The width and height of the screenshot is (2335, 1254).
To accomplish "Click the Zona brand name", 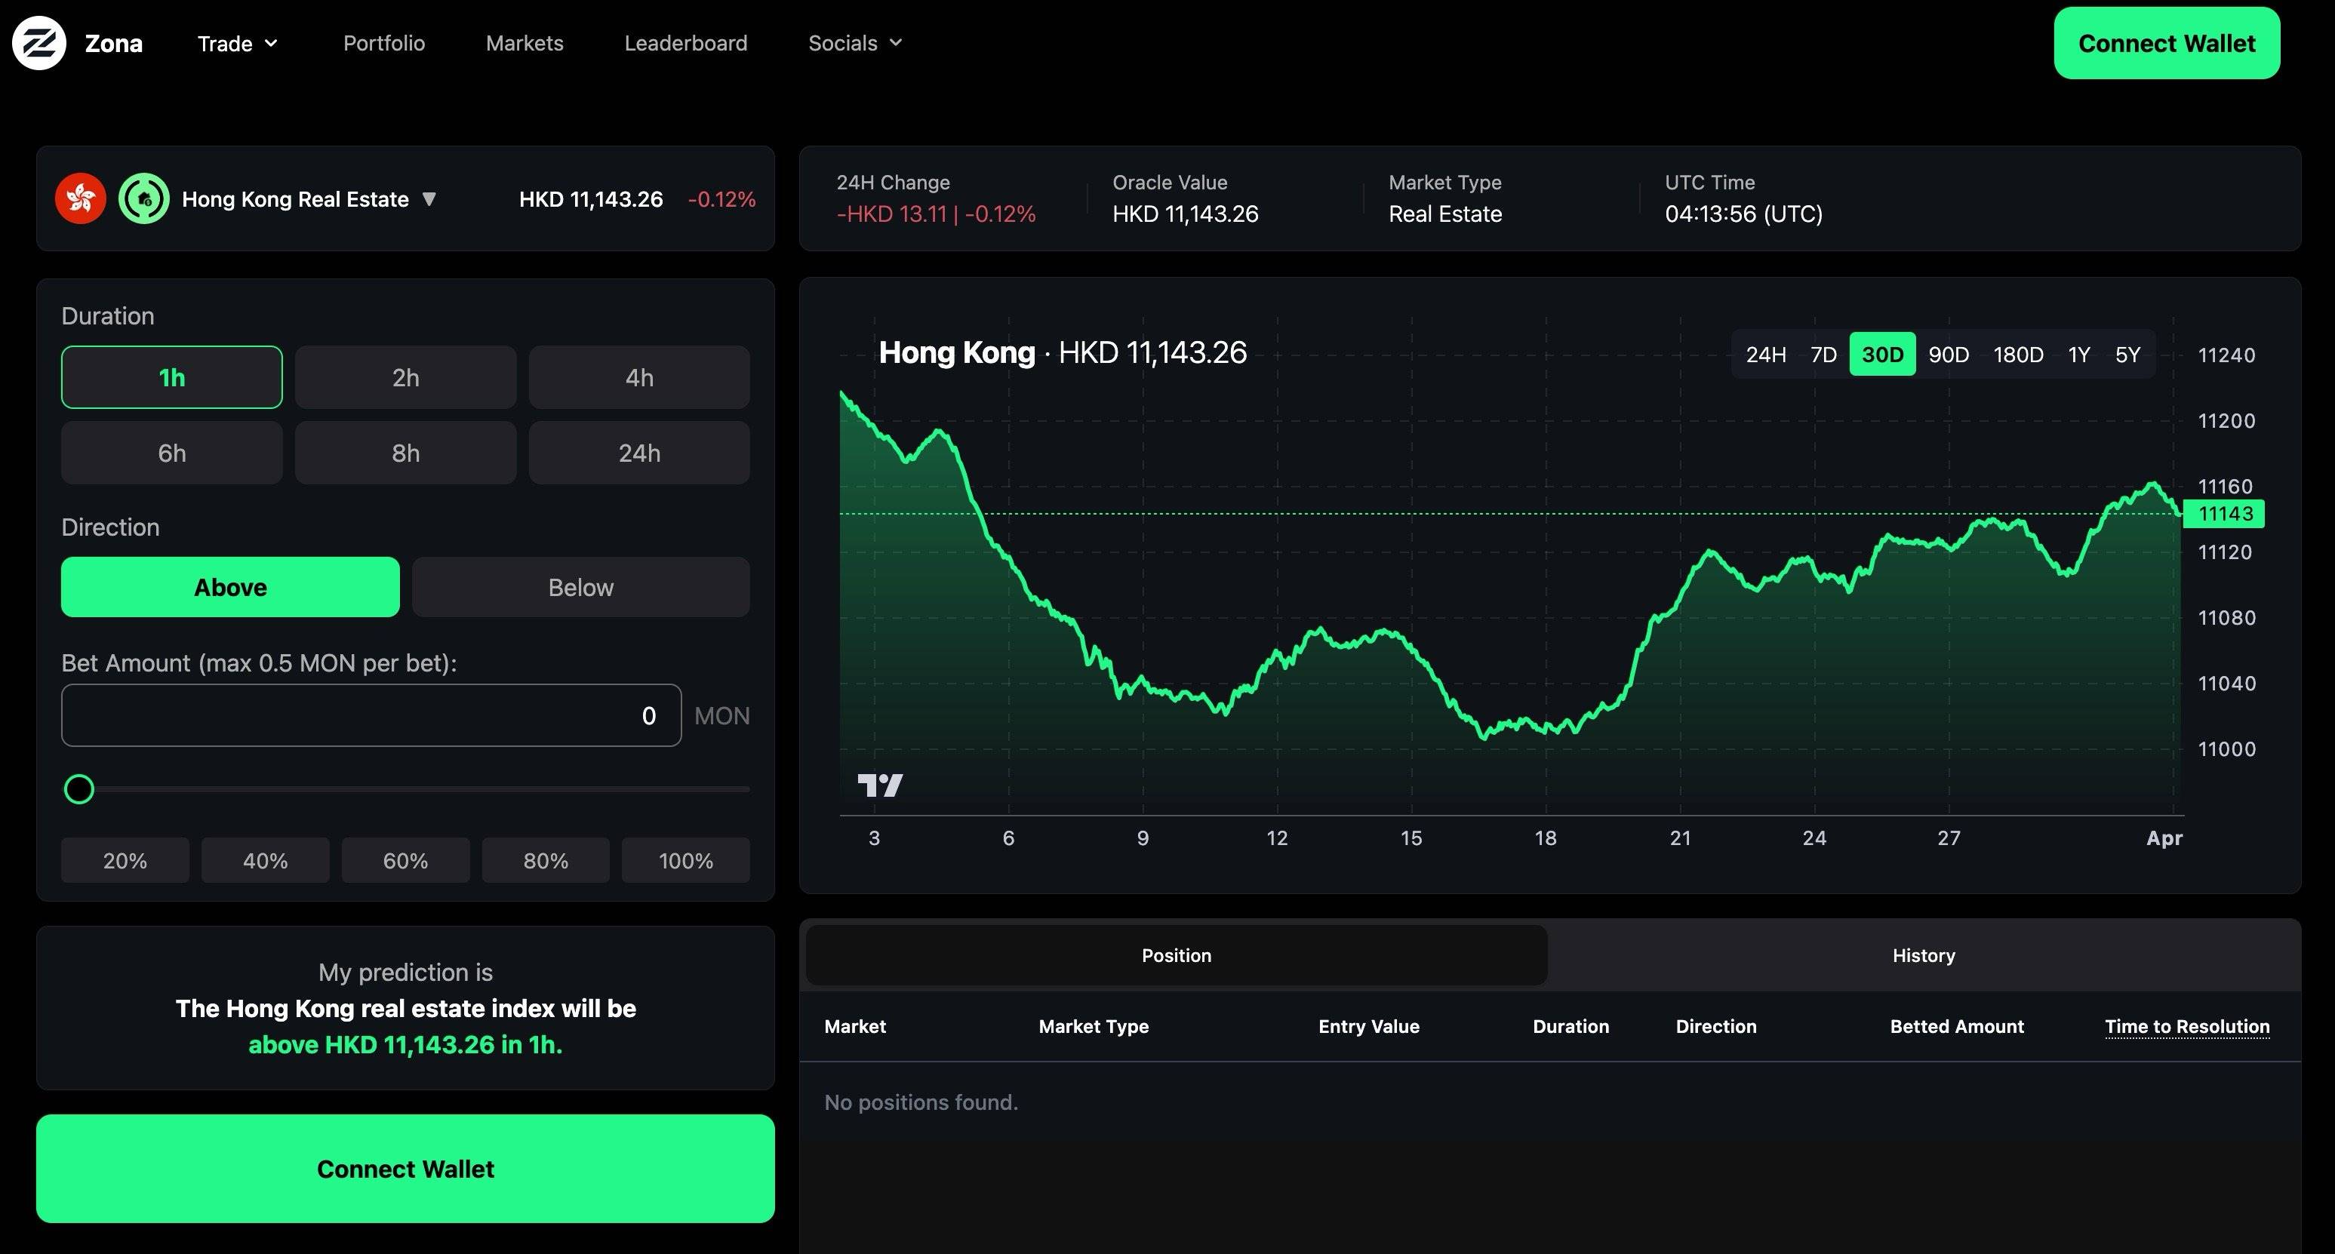I will [x=113, y=44].
